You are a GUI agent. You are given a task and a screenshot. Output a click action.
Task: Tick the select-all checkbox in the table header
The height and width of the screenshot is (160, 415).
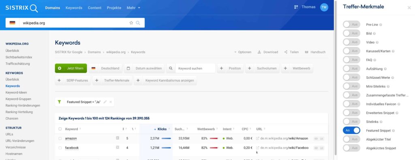coord(60,129)
